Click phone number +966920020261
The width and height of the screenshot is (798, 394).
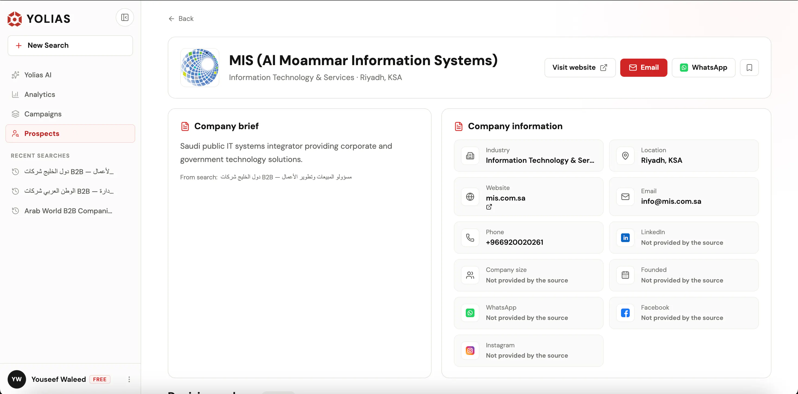[514, 242]
